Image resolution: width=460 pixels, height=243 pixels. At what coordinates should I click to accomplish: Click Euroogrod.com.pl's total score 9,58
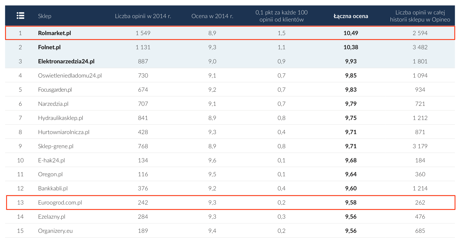tap(351, 202)
